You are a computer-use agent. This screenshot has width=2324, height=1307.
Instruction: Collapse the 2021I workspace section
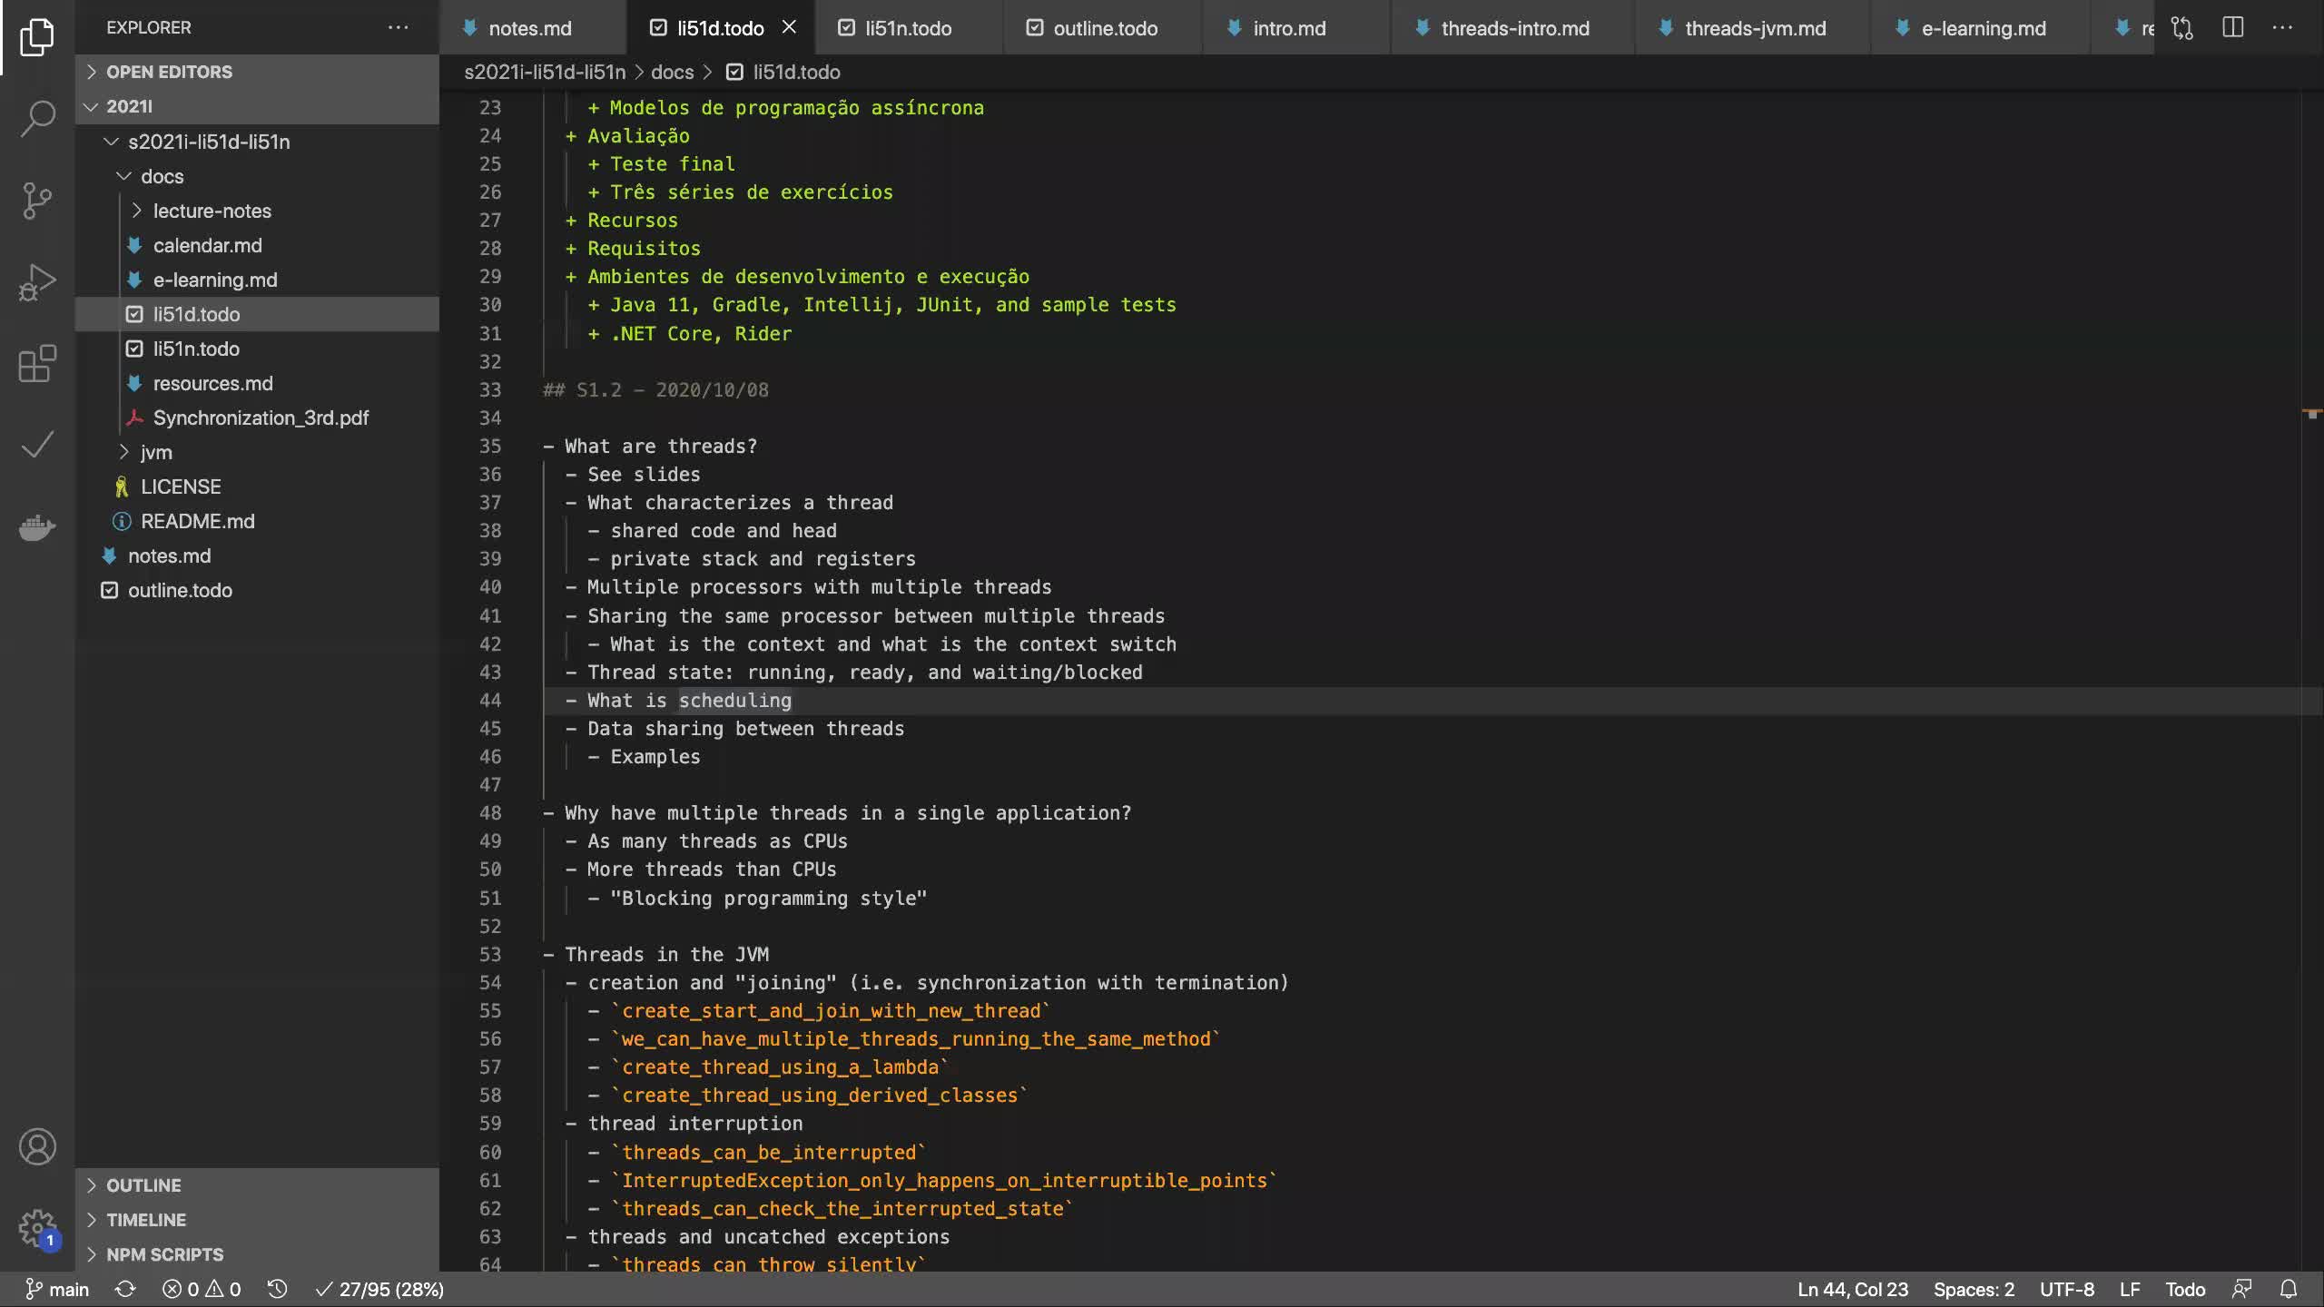pyautogui.click(x=257, y=106)
